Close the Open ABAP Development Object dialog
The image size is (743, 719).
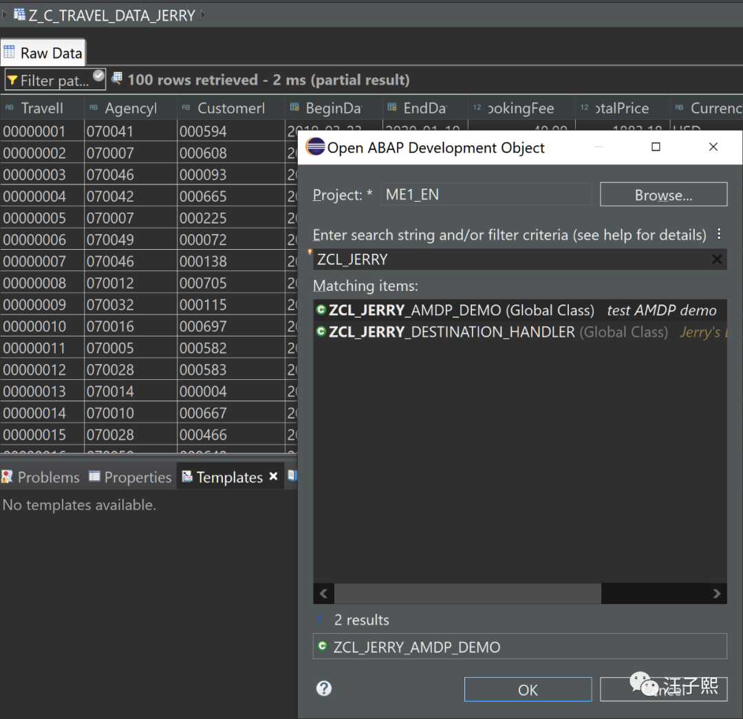coord(713,147)
